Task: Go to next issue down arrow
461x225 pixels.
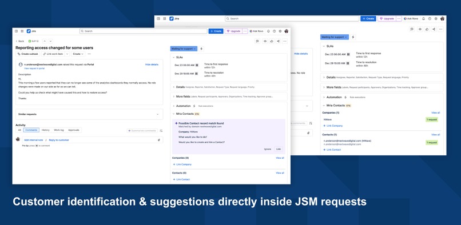Action: 50,41
